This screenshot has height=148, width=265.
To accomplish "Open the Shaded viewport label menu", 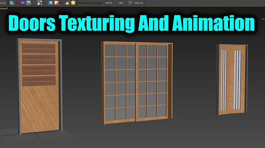I will (4, 8).
